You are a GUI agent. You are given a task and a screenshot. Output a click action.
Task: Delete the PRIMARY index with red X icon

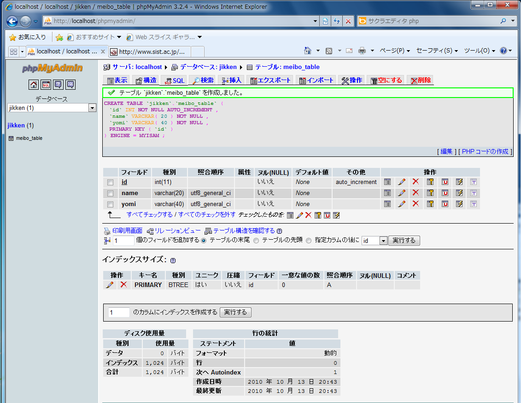[123, 285]
